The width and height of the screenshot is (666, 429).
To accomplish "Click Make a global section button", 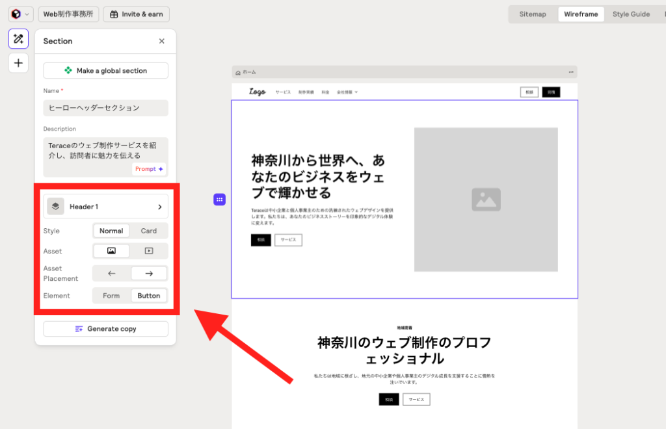I will coord(105,71).
